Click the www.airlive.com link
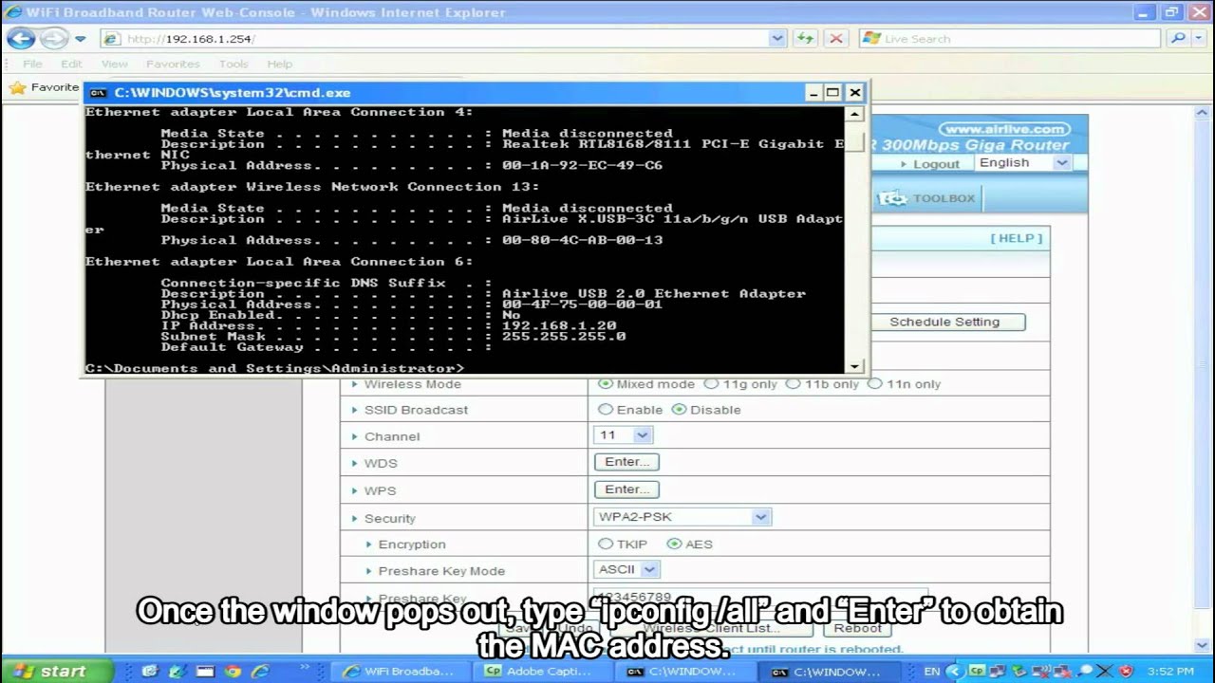Image resolution: width=1215 pixels, height=683 pixels. click(1004, 129)
